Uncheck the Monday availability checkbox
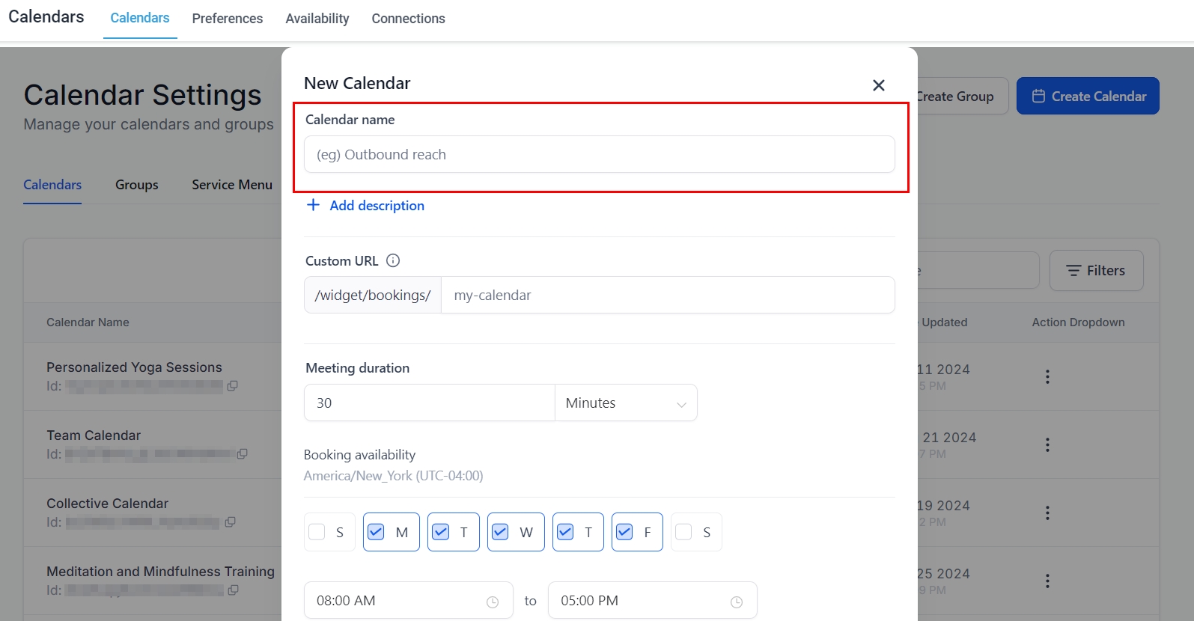Screen dimensions: 1194x621 377,532
